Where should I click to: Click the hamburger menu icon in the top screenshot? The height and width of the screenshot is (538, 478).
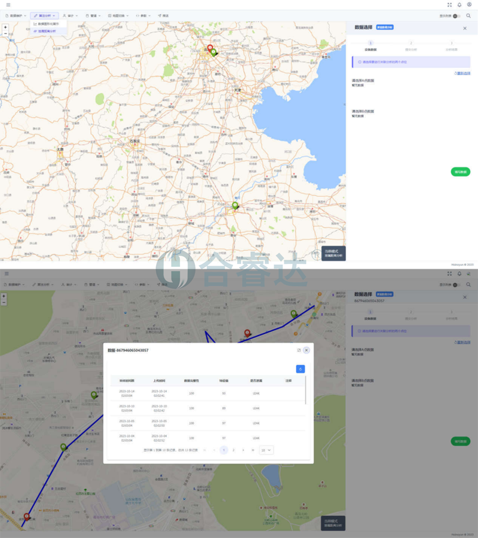(x=8, y=5)
